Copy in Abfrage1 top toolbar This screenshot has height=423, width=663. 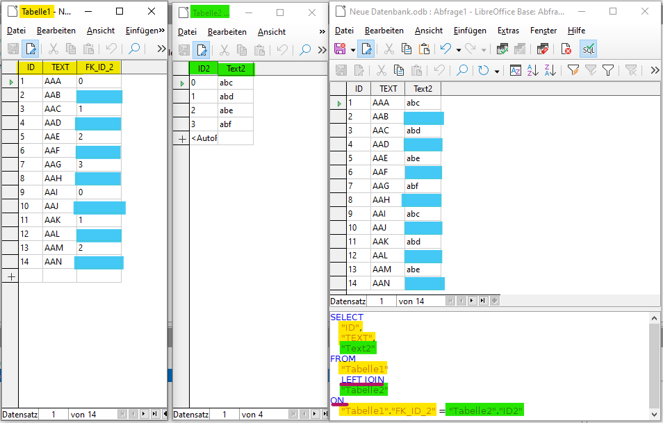(x=407, y=49)
